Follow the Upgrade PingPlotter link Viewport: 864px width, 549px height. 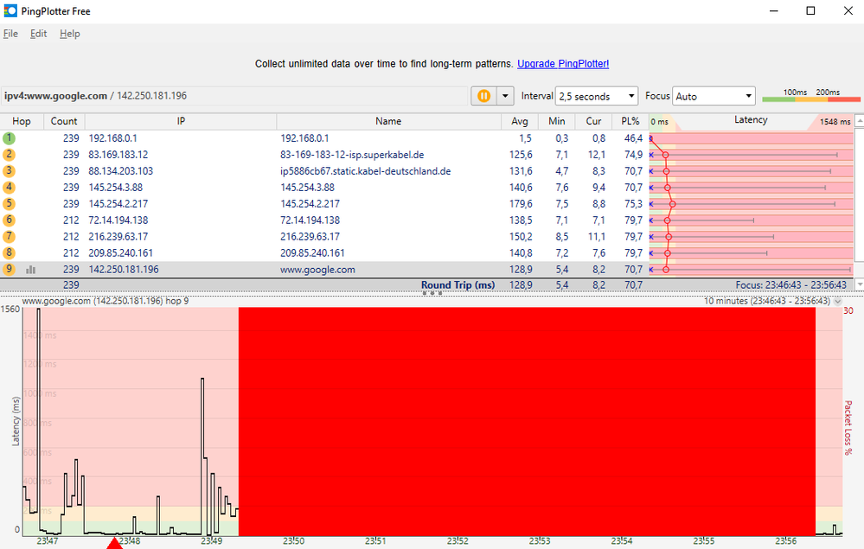click(562, 63)
